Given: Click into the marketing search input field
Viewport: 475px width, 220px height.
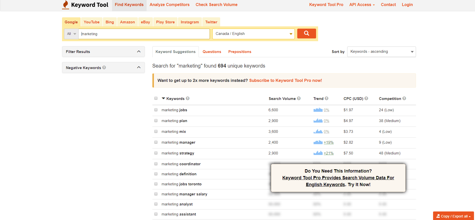Looking at the screenshot, I should [x=144, y=34].
